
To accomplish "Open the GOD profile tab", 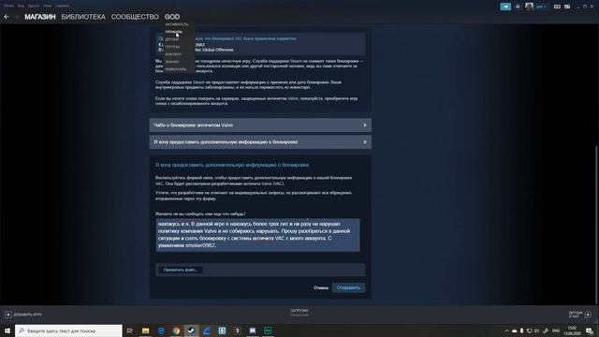I will tap(172, 17).
